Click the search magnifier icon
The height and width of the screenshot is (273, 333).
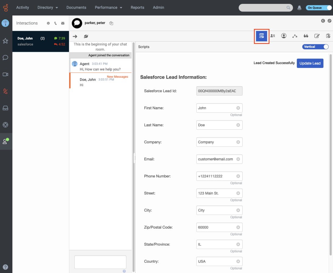[288, 8]
